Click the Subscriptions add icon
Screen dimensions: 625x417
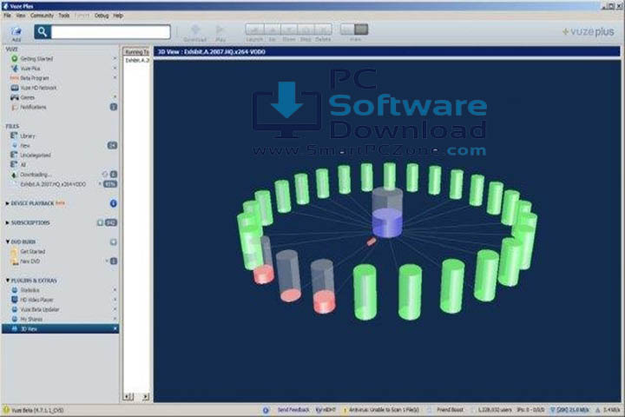click(100, 222)
